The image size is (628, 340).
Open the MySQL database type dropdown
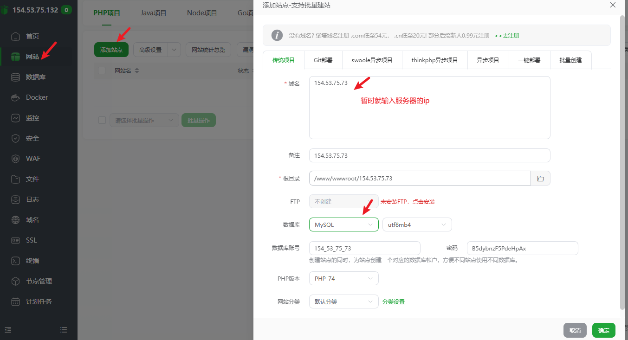pos(343,225)
